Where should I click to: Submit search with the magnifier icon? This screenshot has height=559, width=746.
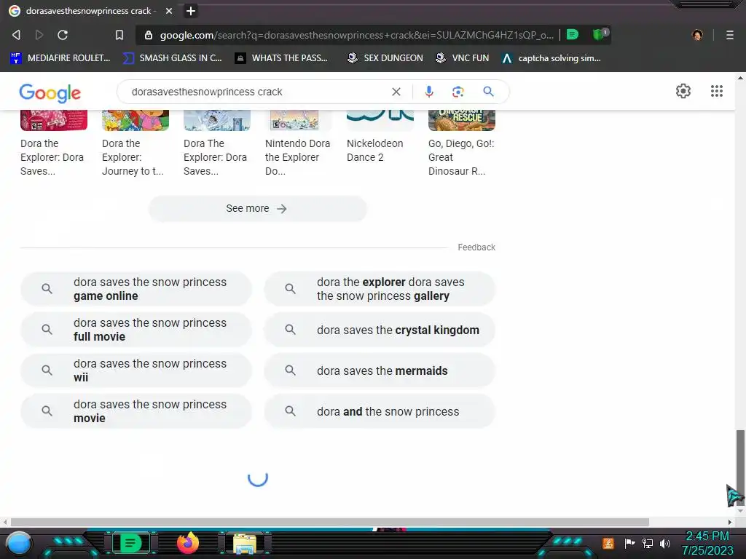(488, 91)
